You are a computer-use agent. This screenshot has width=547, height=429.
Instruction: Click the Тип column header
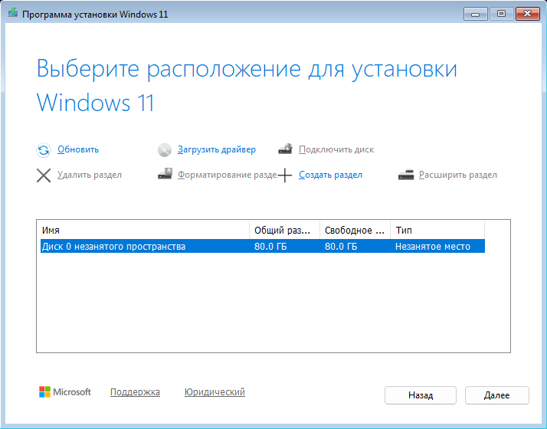[x=437, y=230]
